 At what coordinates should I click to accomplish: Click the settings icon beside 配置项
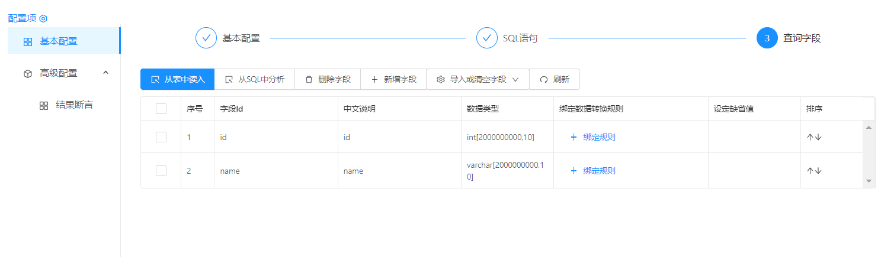click(43, 18)
